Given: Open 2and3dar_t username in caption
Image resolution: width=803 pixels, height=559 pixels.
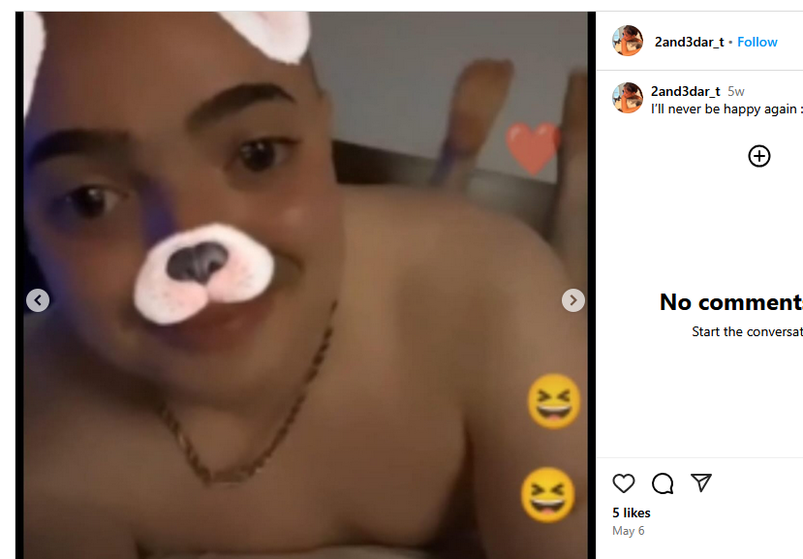Looking at the screenshot, I should point(685,91).
